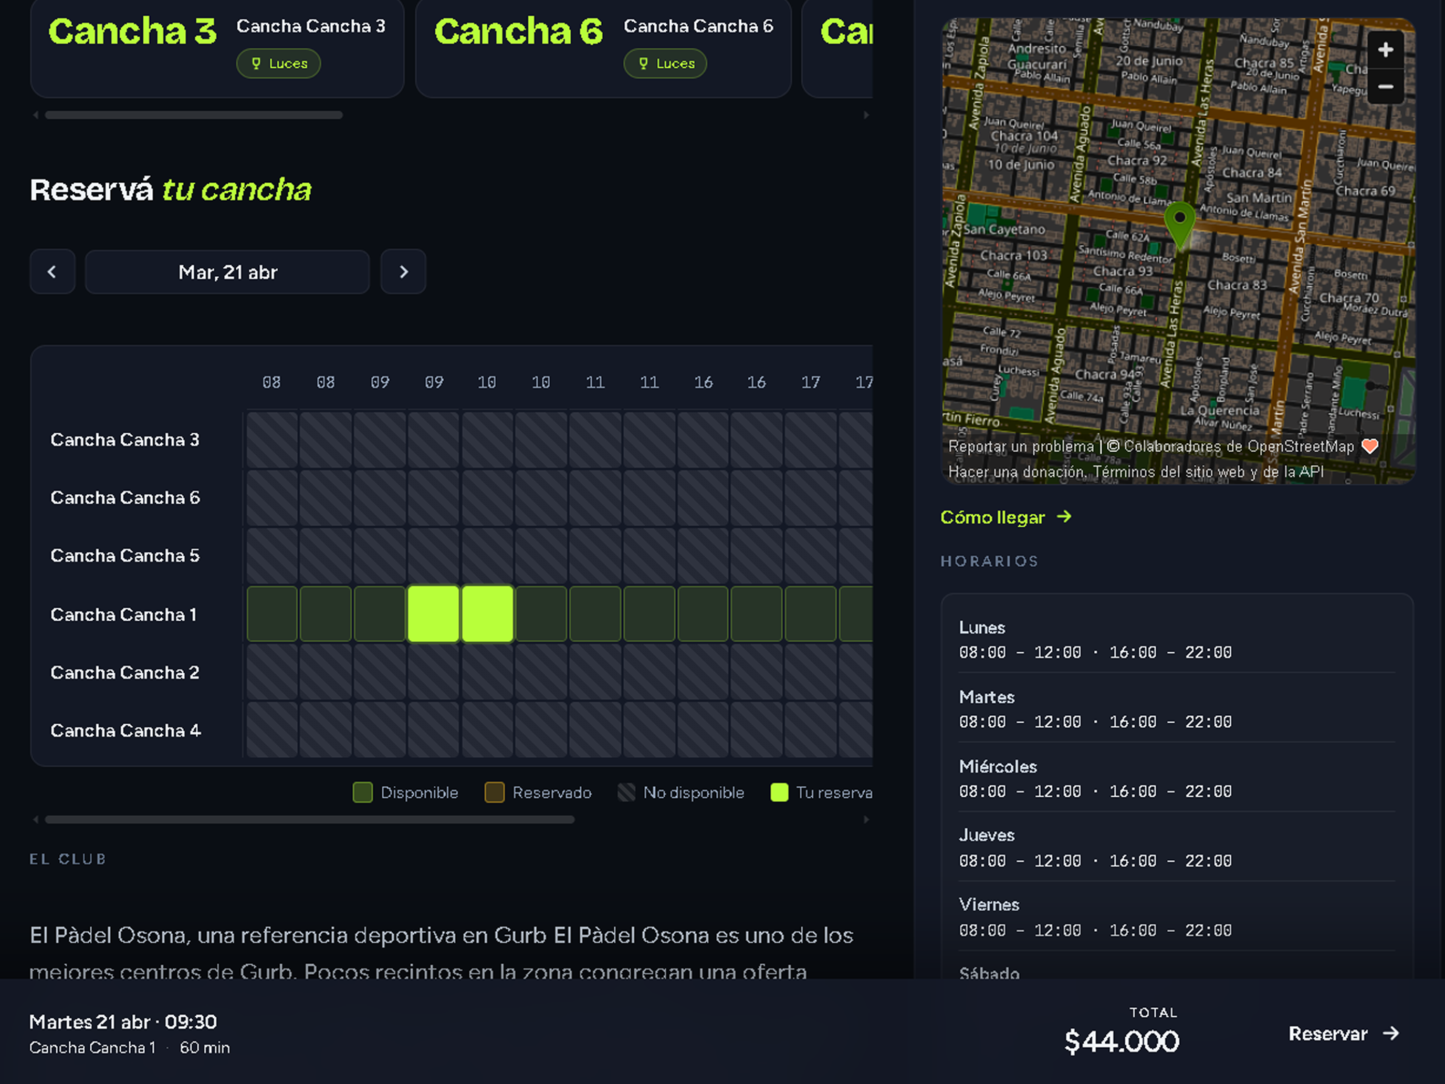Zoom out on the map
Viewport: 1445px width, 1084px height.
[1386, 86]
